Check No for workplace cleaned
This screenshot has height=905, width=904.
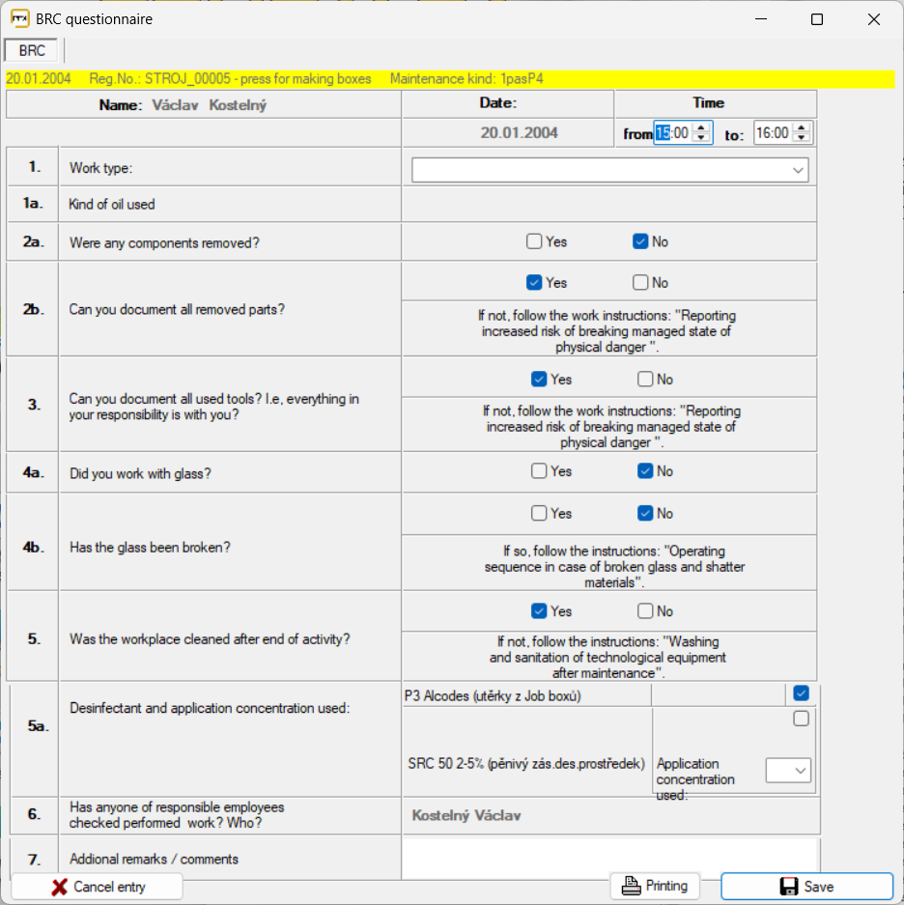[x=645, y=610]
